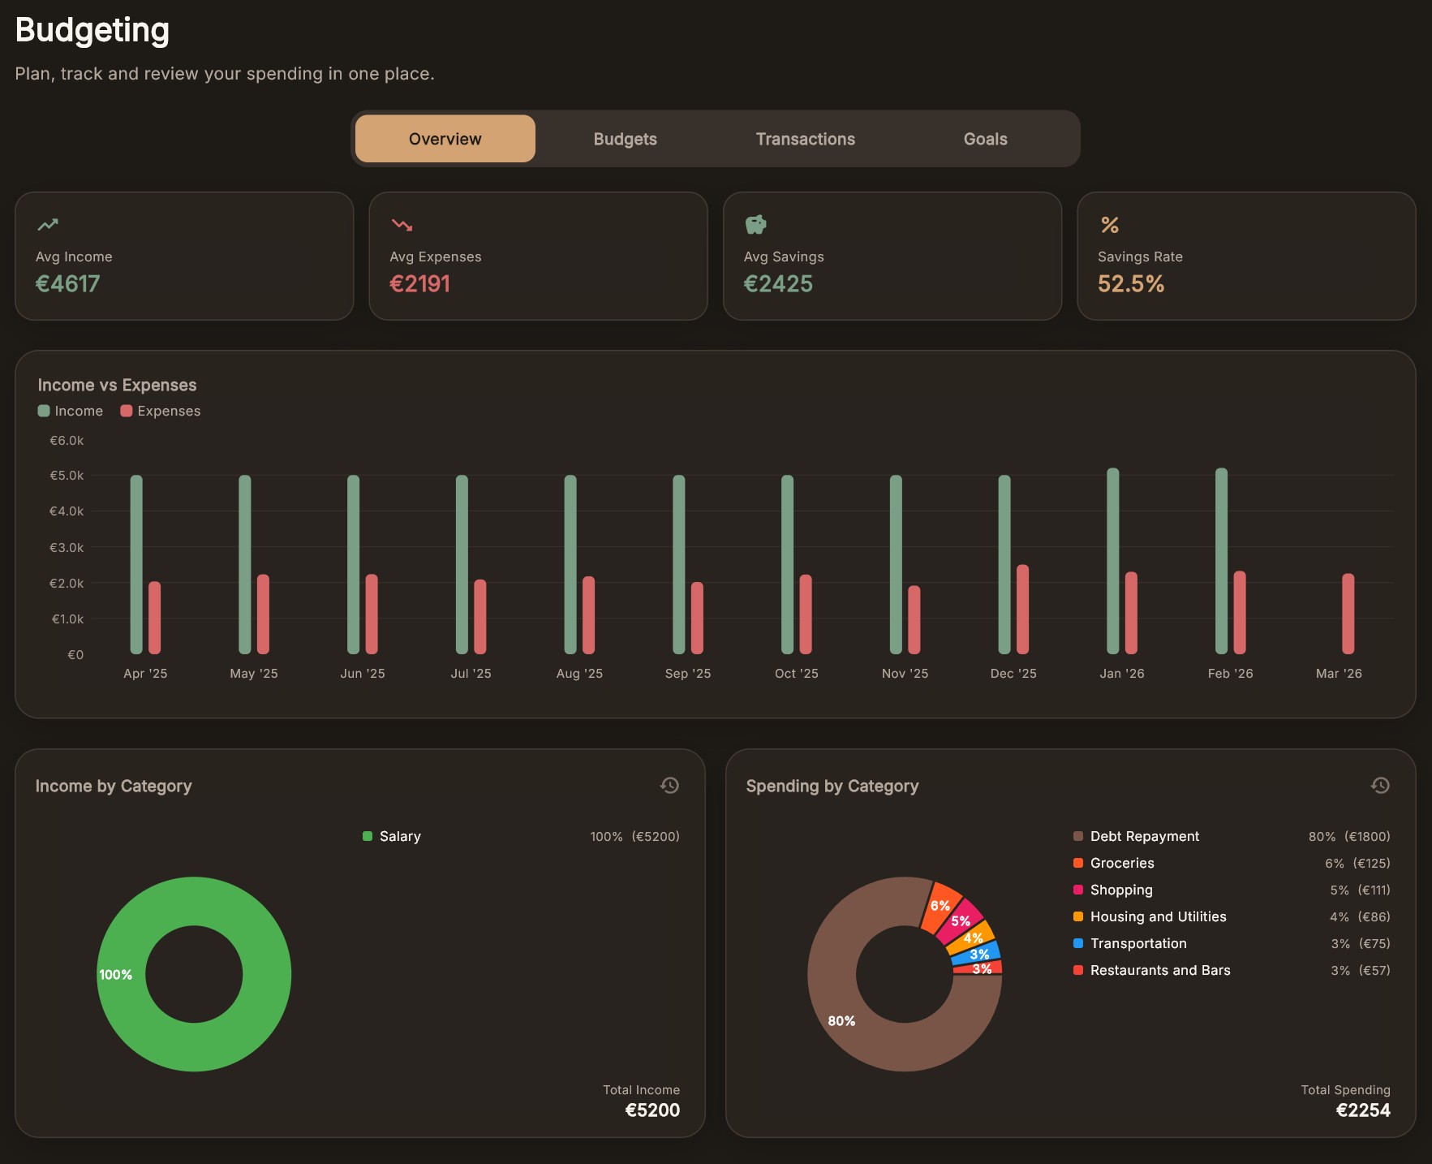Toggle Income series in chart legend
The height and width of the screenshot is (1164, 1432).
point(71,411)
